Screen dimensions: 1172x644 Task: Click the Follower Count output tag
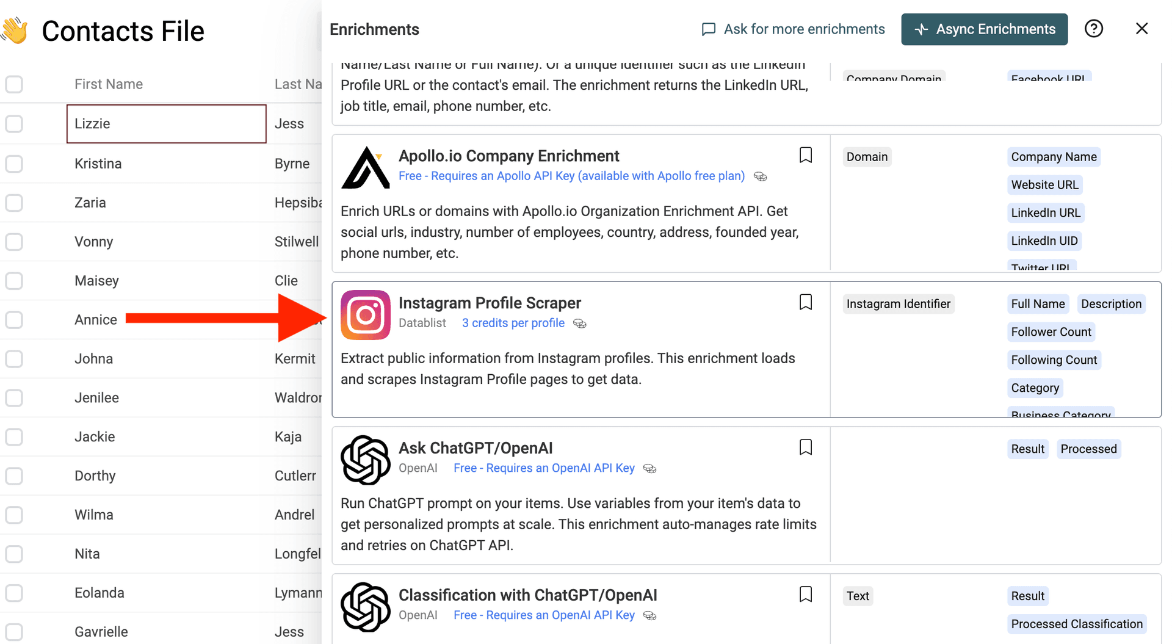1051,331
